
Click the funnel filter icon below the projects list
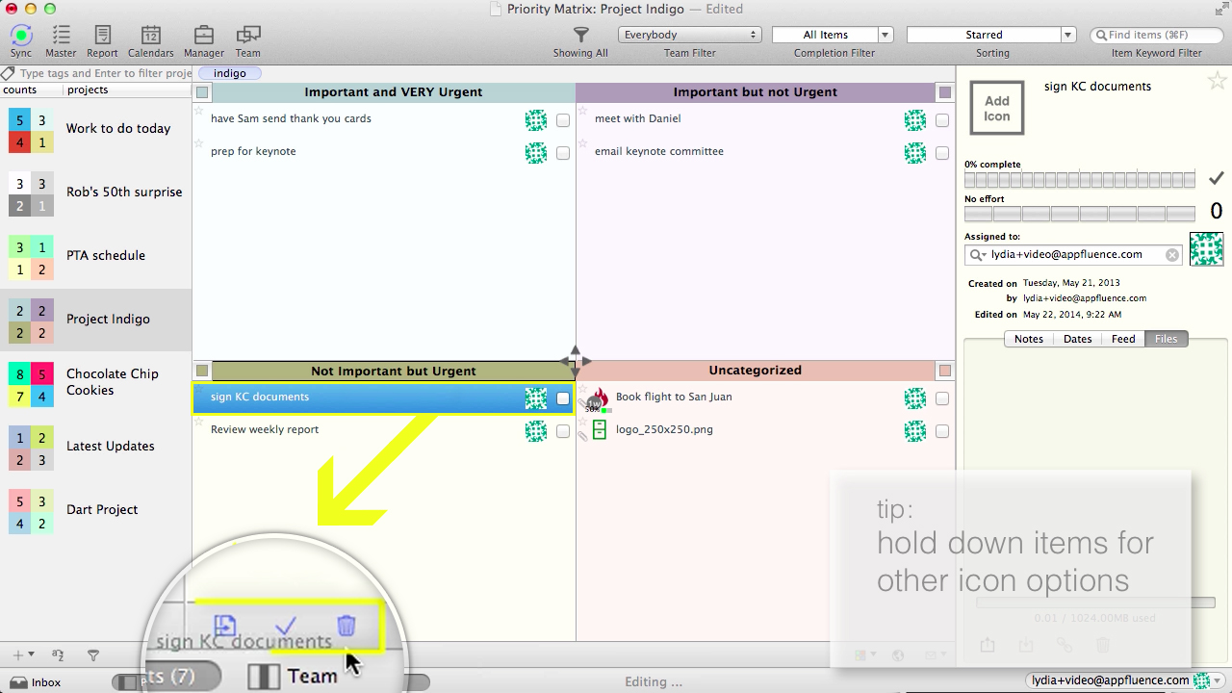tap(93, 655)
